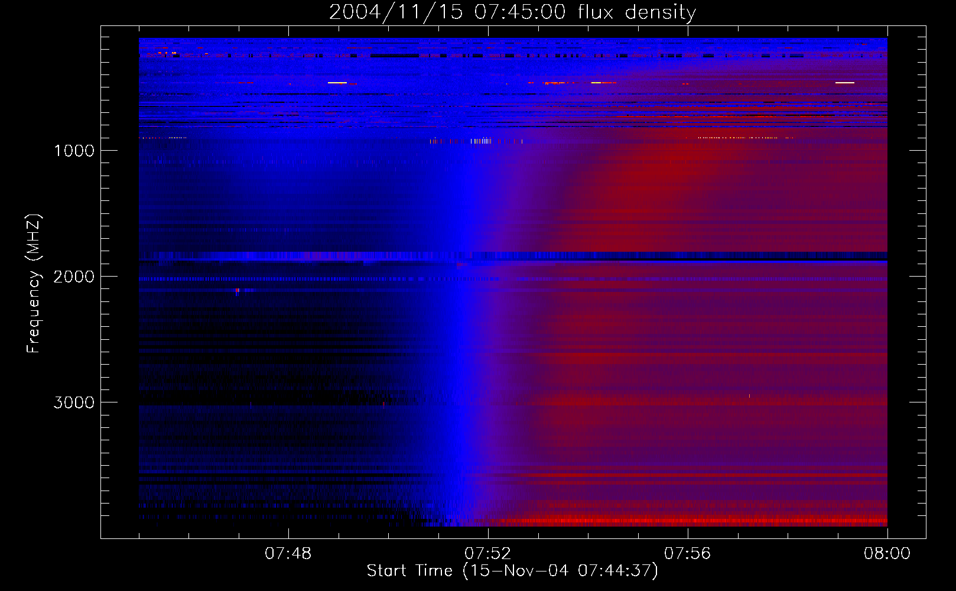Click the 08:00 time tick label
This screenshot has height=591, width=956.
[887, 554]
